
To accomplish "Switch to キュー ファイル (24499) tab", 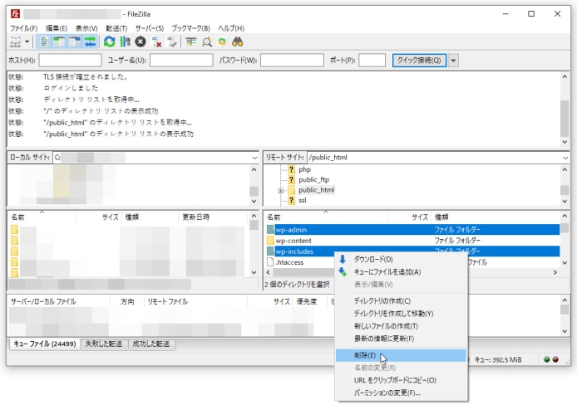I will point(45,344).
